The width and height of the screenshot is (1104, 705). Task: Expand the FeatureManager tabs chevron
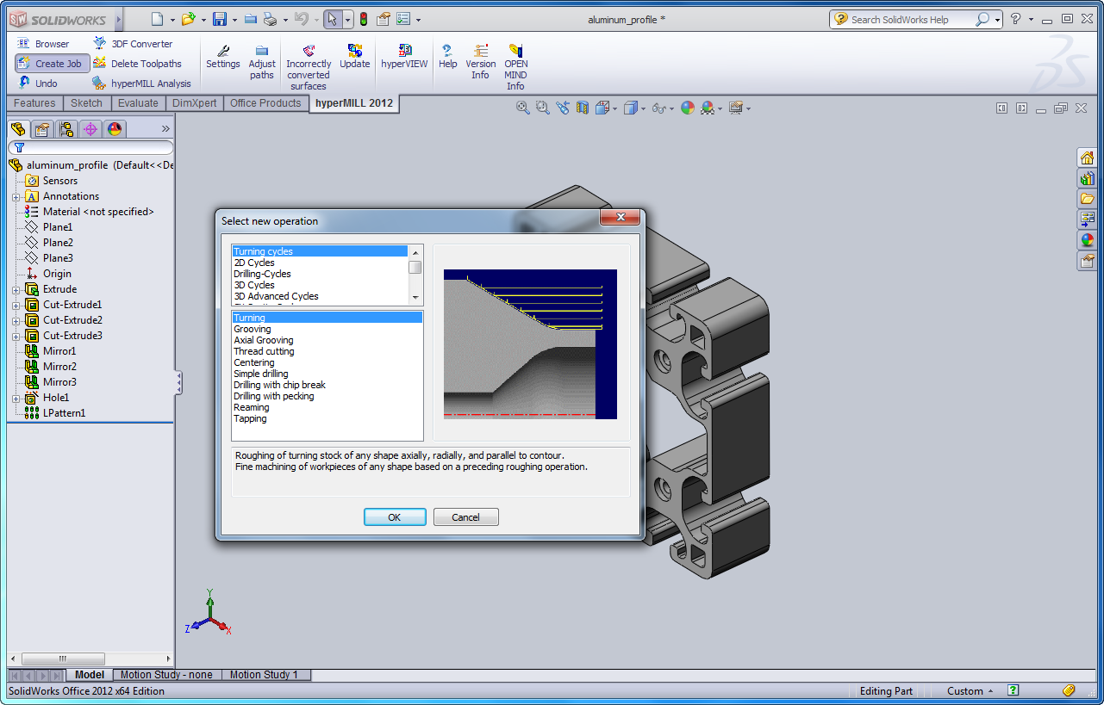(165, 129)
